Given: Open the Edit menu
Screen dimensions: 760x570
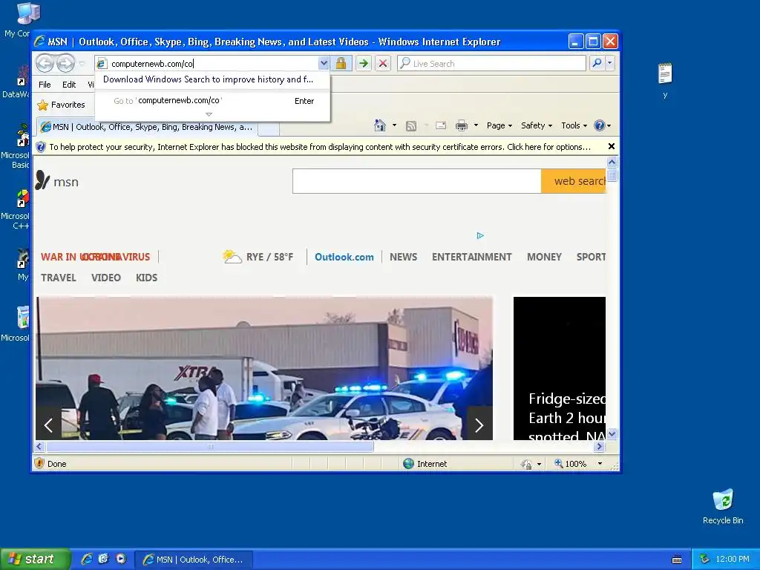Looking at the screenshot, I should (x=69, y=85).
